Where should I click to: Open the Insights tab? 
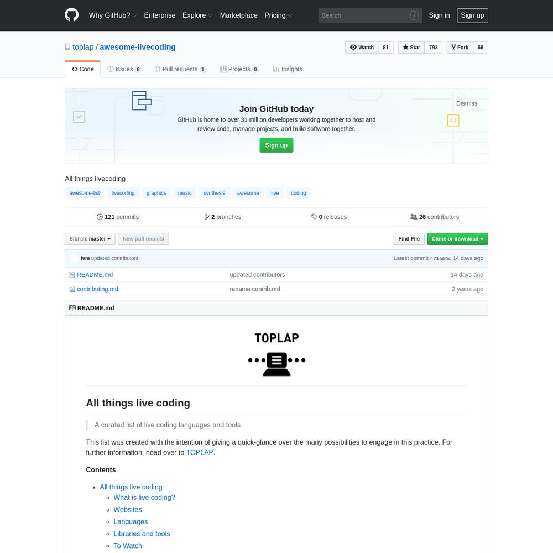click(288, 69)
